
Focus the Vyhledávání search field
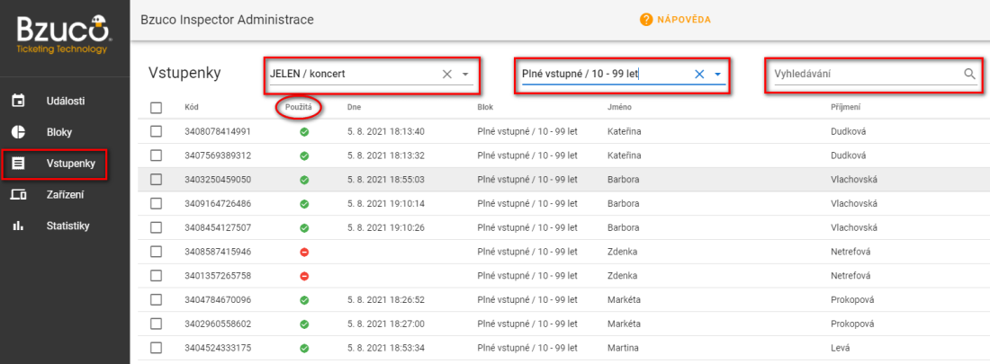(x=864, y=74)
